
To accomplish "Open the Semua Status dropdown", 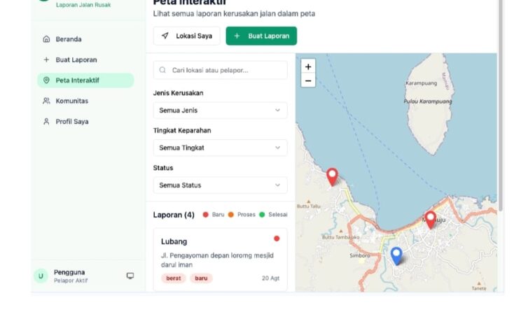I will point(220,185).
